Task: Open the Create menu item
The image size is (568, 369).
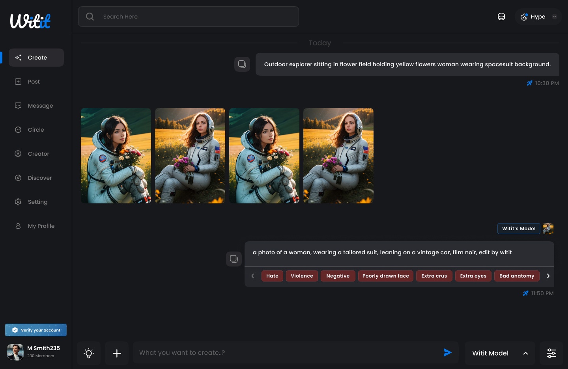Action: (x=36, y=58)
